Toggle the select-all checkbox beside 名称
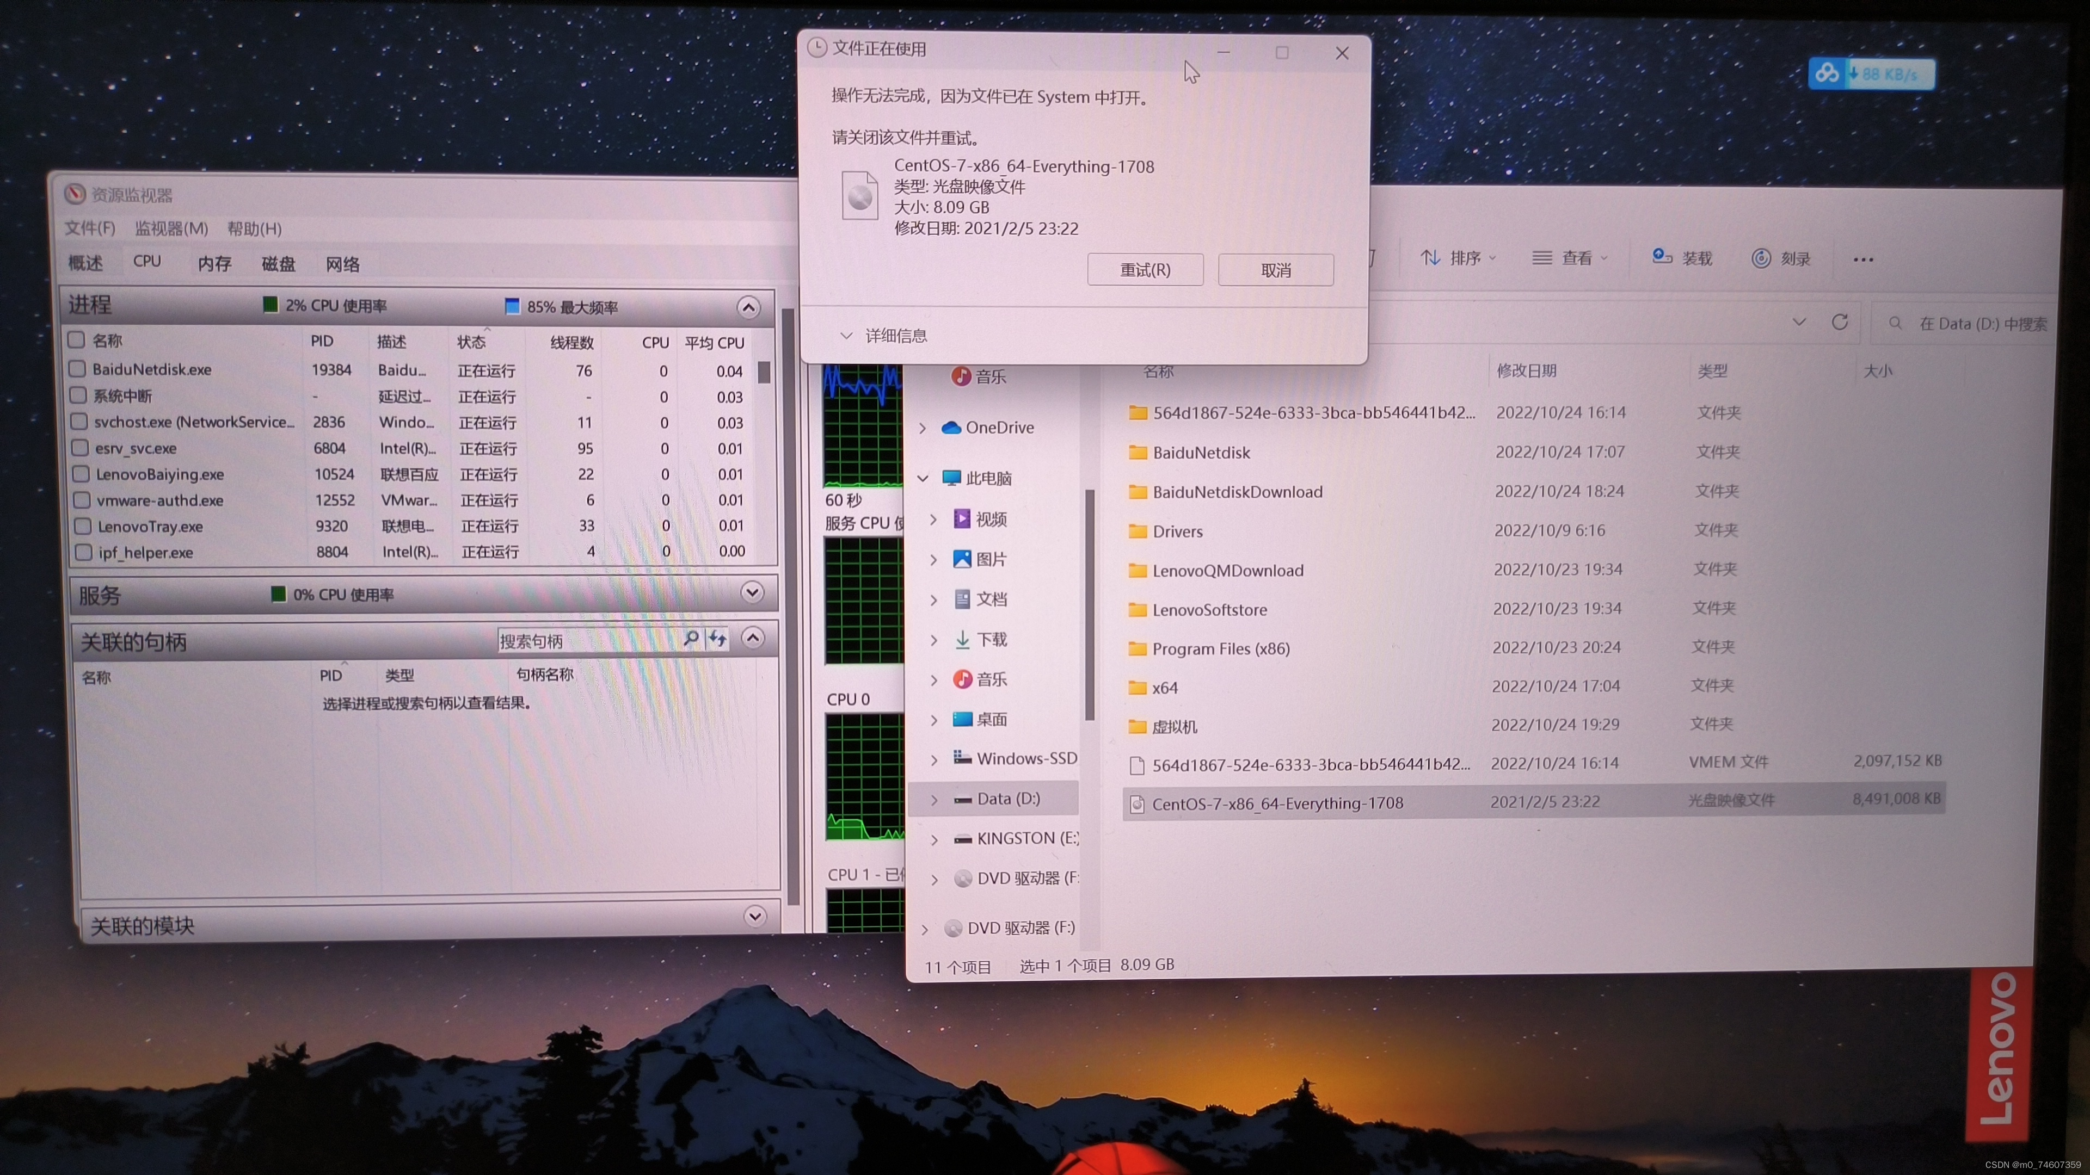Viewport: 2090px width, 1175px height. pyautogui.click(x=76, y=340)
